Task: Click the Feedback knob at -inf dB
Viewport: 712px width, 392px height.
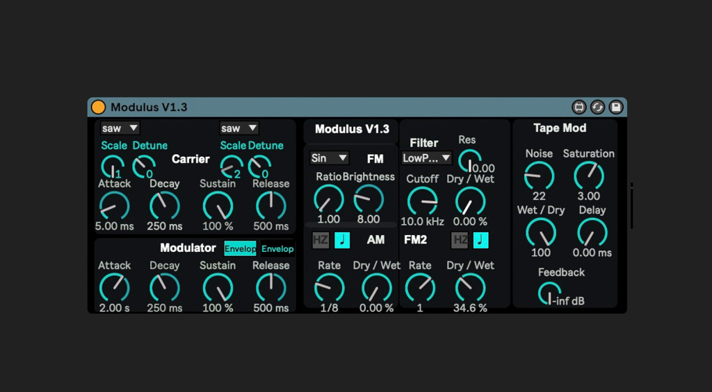Action: click(549, 293)
